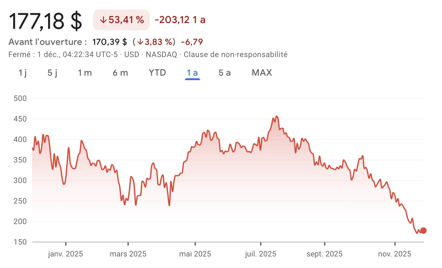The width and height of the screenshot is (442, 268).
Task: Click the stock price 177,18 $
Action: coord(45,20)
